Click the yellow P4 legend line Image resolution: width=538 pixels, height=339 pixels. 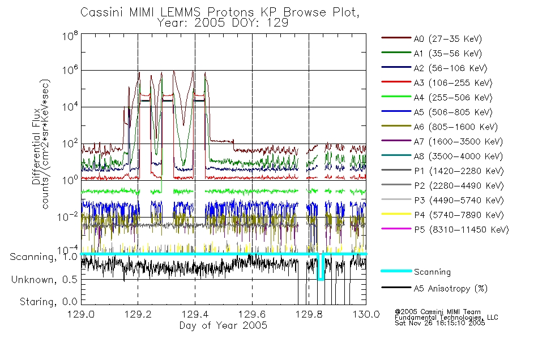(x=396, y=214)
